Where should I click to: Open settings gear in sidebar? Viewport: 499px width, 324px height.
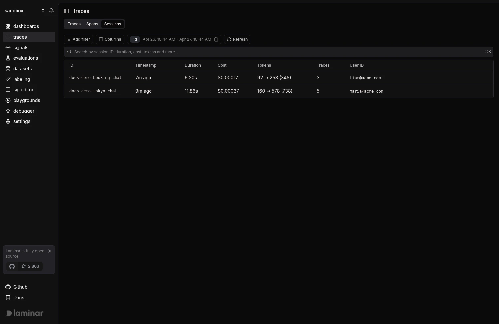pyautogui.click(x=8, y=121)
